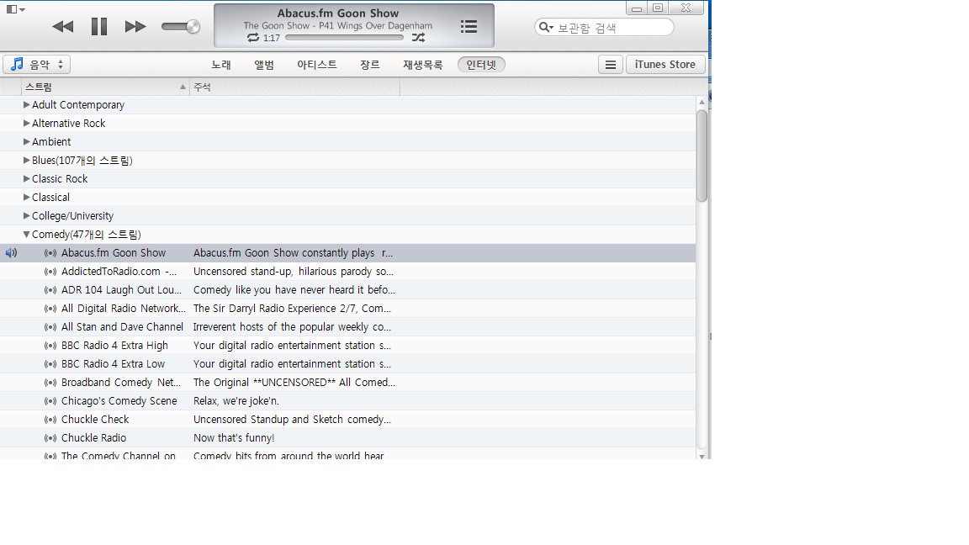Screen dimensions: 969x545
Task: Toggle the shuffle icon in the player display
Action: pyautogui.click(x=418, y=38)
